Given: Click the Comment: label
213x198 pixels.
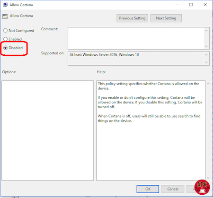Looking at the screenshot, I should pyautogui.click(x=49, y=29).
